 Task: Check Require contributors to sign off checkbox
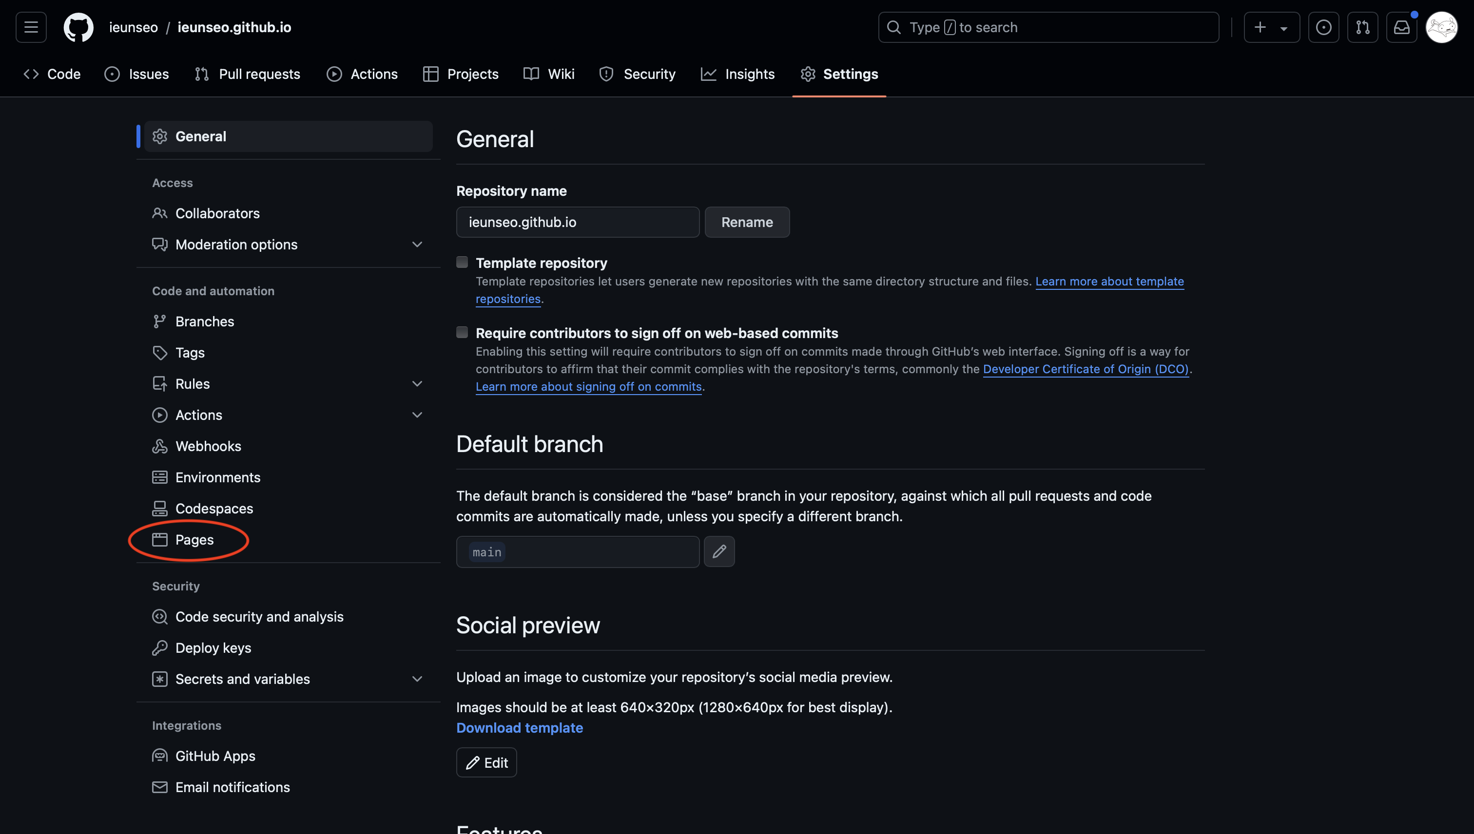pos(462,332)
